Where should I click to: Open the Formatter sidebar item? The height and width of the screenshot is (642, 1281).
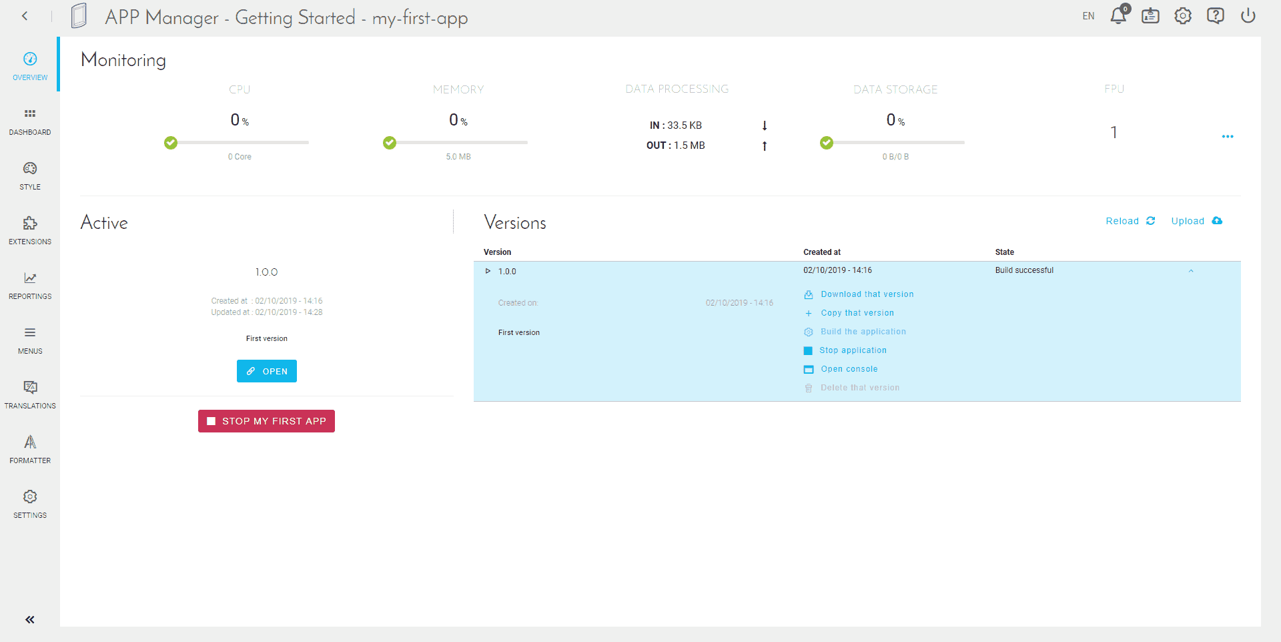click(x=30, y=448)
